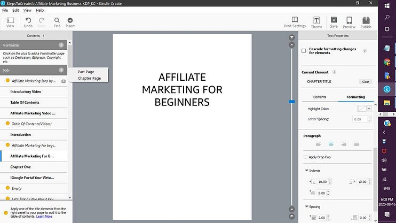396x223 pixels.
Task: Open the File menu
Action: coord(5,10)
